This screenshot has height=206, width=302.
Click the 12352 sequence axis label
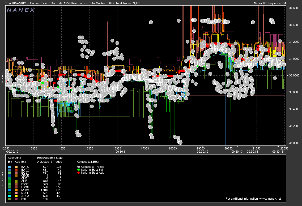pos(5,148)
